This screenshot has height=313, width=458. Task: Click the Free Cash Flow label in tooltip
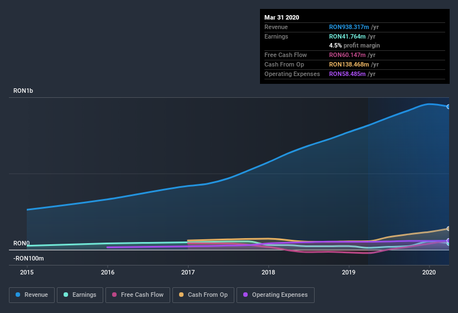[286, 55]
